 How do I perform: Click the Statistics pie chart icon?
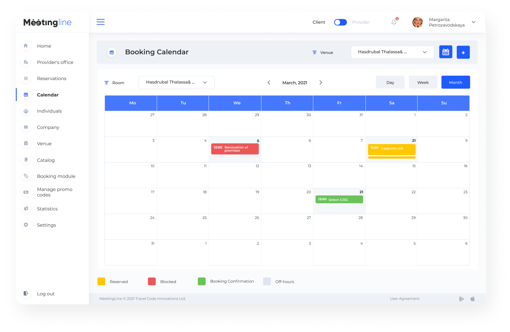pos(26,209)
